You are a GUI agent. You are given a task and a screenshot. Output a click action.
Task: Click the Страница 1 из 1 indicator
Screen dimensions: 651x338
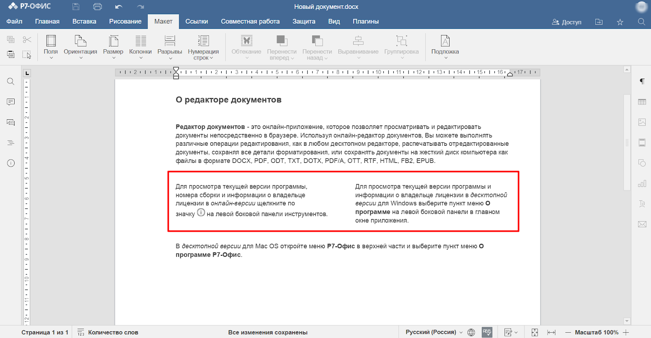[x=45, y=332]
